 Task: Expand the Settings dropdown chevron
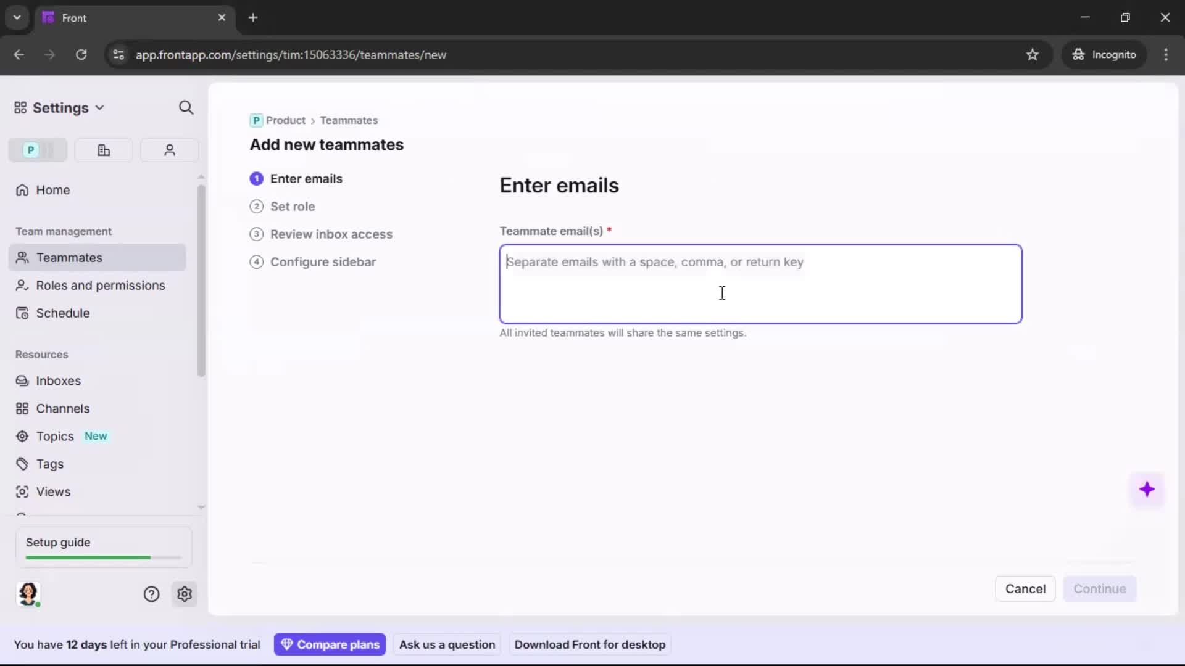[x=100, y=107]
